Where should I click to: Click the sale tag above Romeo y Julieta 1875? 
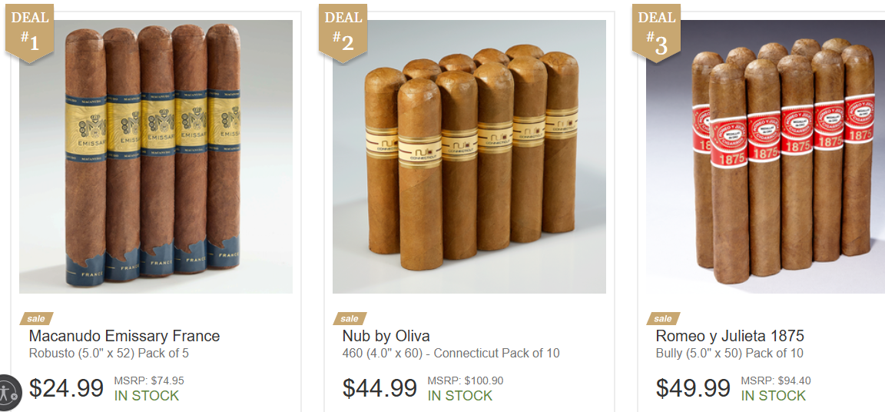click(x=663, y=319)
